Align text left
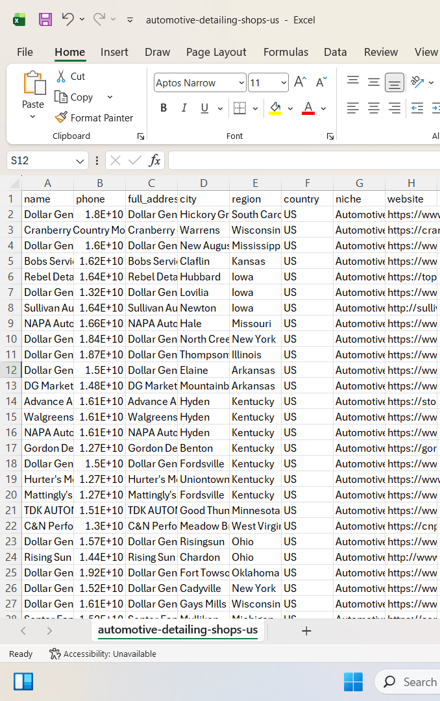 pyautogui.click(x=353, y=108)
